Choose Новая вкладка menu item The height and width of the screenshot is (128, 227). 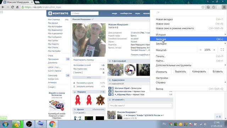tap(188, 19)
